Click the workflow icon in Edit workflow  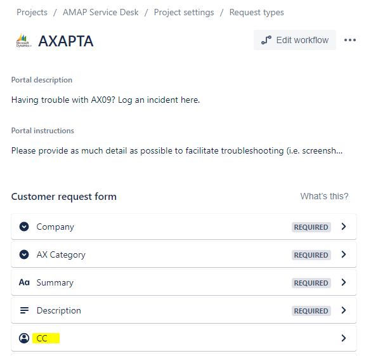266,40
